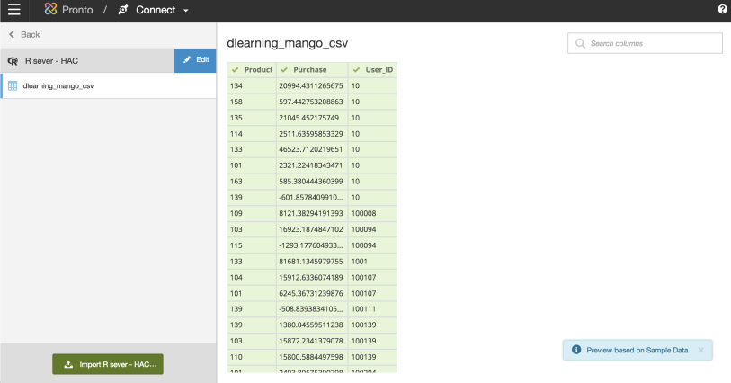This screenshot has height=383, width=731.
Task: Dismiss the Sample Data preview notification
Action: 700,350
